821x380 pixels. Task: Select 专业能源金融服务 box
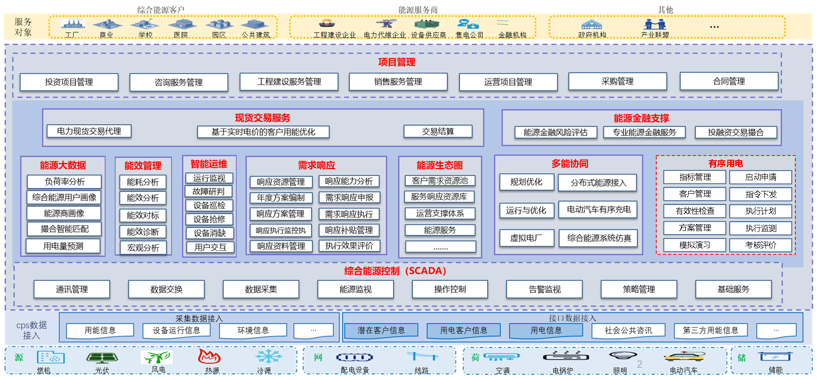point(644,132)
